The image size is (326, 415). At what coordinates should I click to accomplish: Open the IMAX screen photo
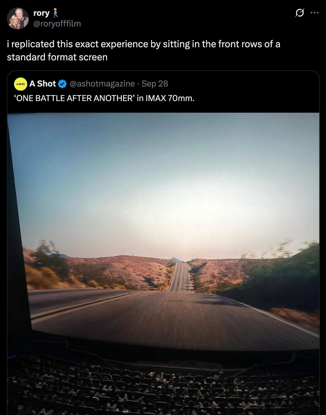pos(163,264)
